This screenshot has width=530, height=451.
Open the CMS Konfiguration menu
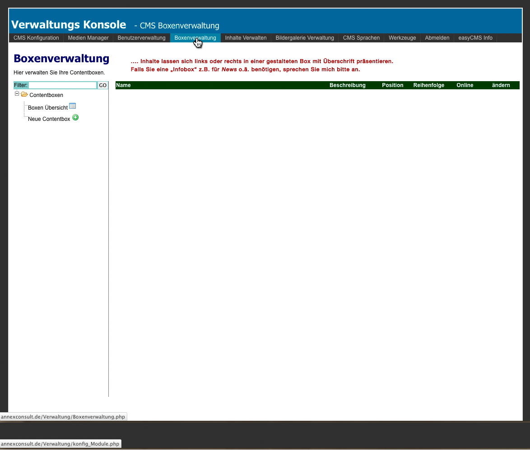(36, 38)
